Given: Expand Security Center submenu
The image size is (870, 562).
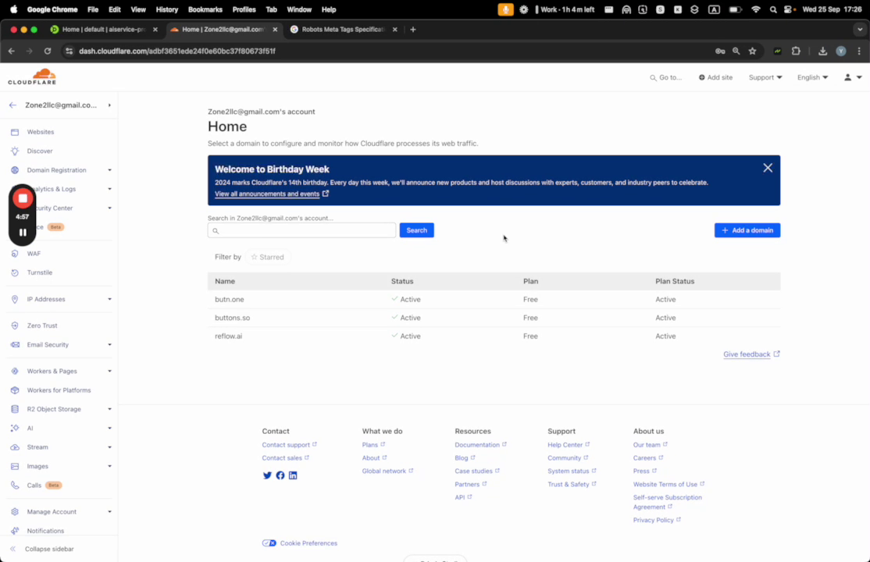Looking at the screenshot, I should (x=109, y=208).
